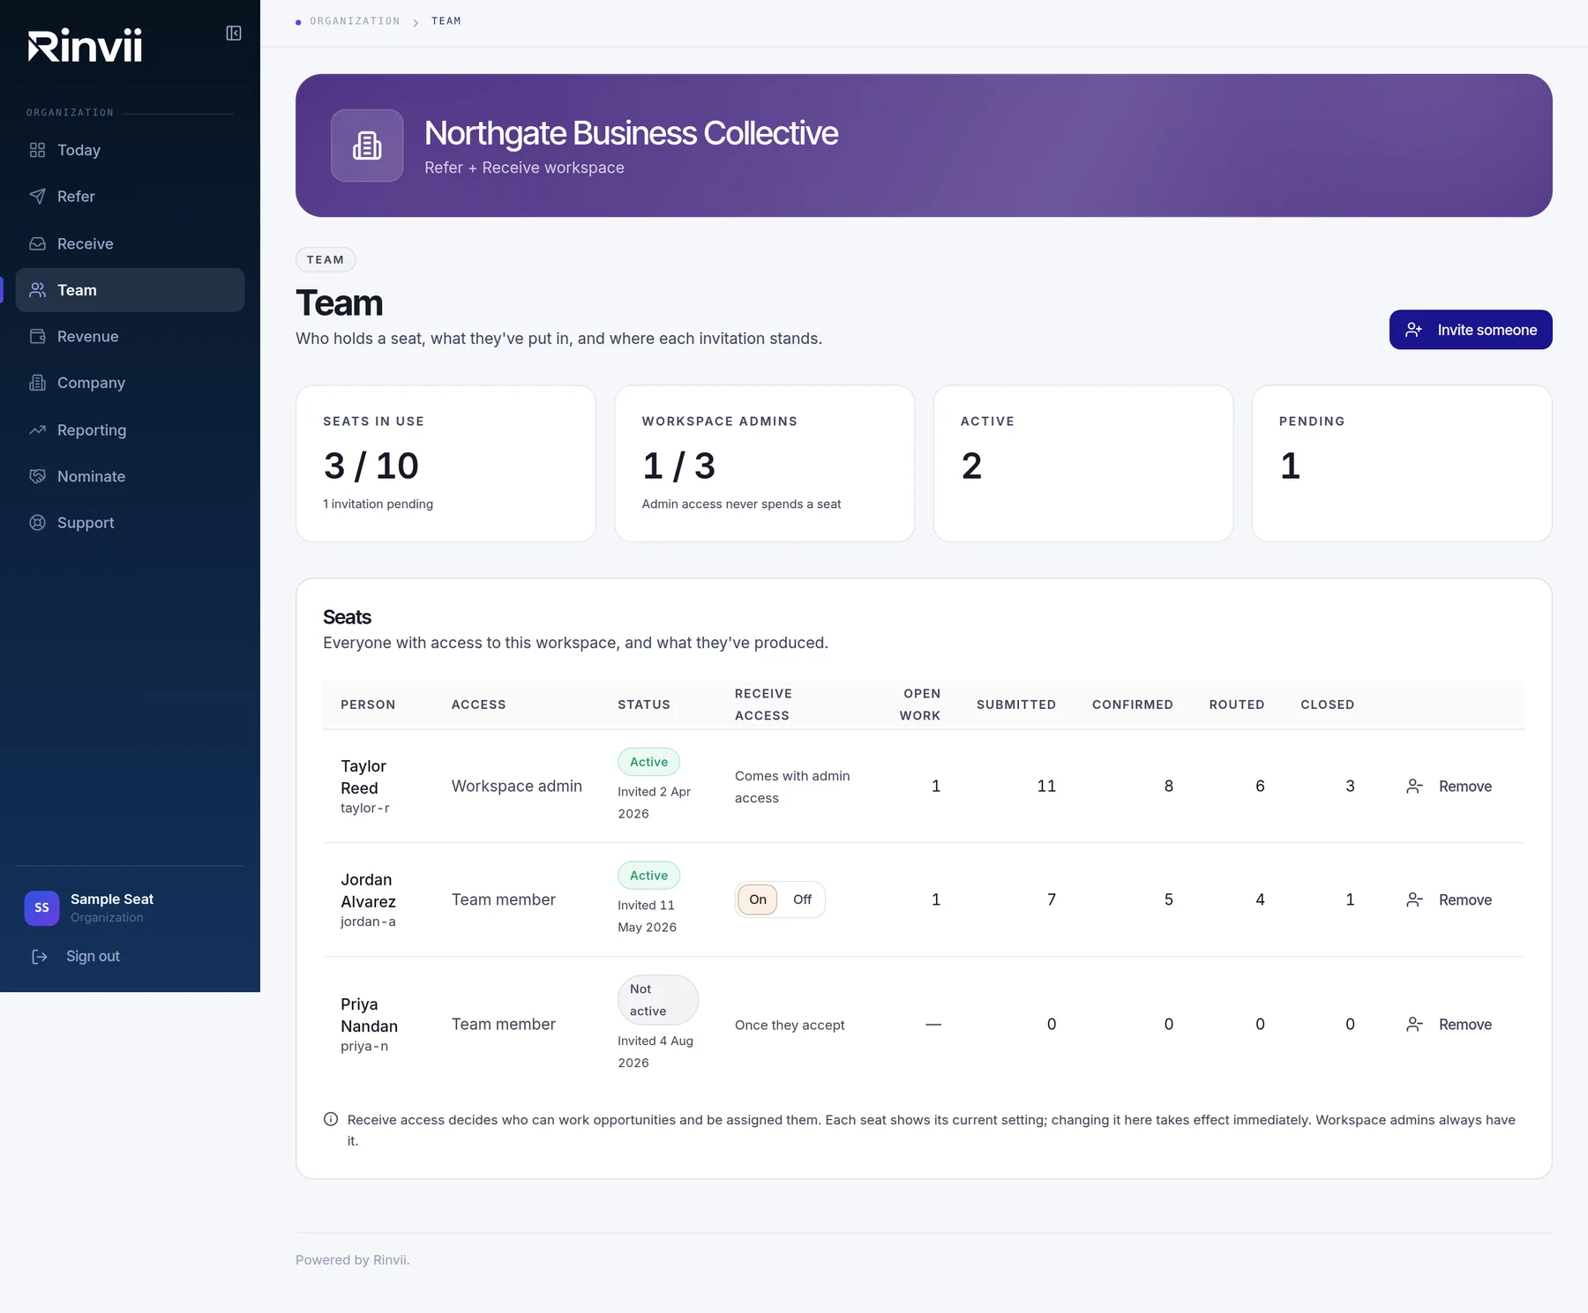Viewport: 1588px width, 1313px height.
Task: Click the Support lifebuoy icon
Action: click(37, 523)
